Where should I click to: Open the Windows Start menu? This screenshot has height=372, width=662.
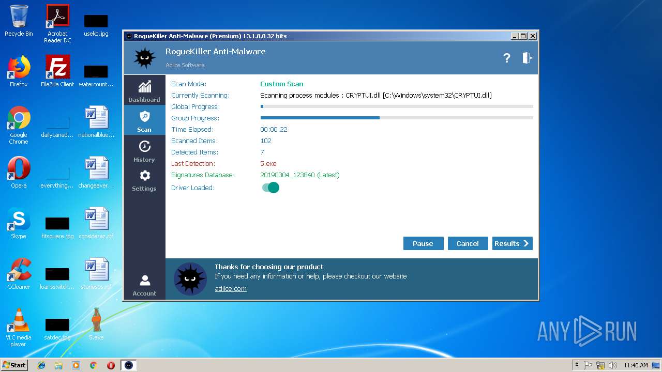click(14, 365)
